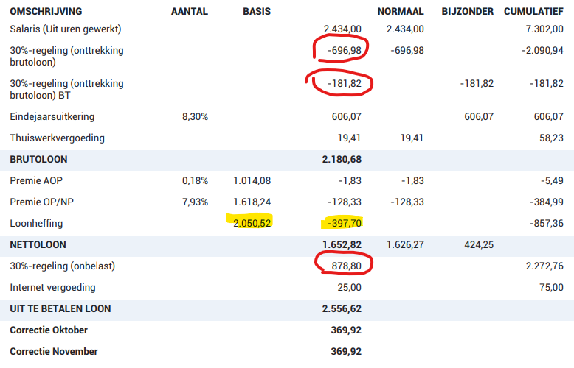Select cumulative Loonheffing -857,36
Image resolution: width=574 pixels, height=368 pixels.
coord(547,224)
